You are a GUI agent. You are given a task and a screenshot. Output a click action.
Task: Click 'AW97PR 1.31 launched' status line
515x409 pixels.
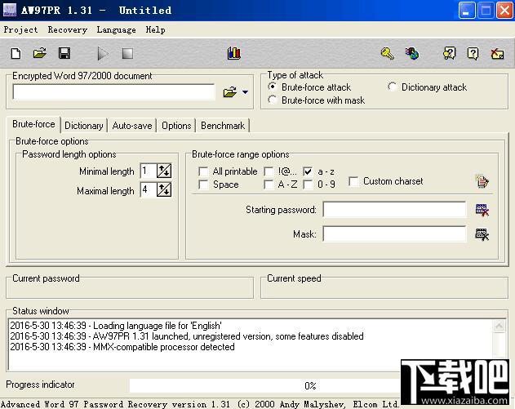point(187,336)
